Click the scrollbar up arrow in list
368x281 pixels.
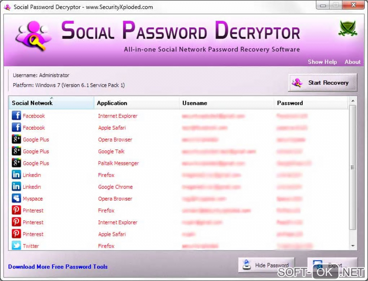352,101
